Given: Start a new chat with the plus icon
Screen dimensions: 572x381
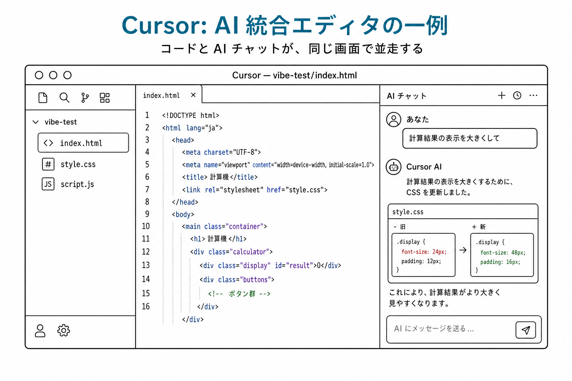Looking at the screenshot, I should pyautogui.click(x=502, y=96).
